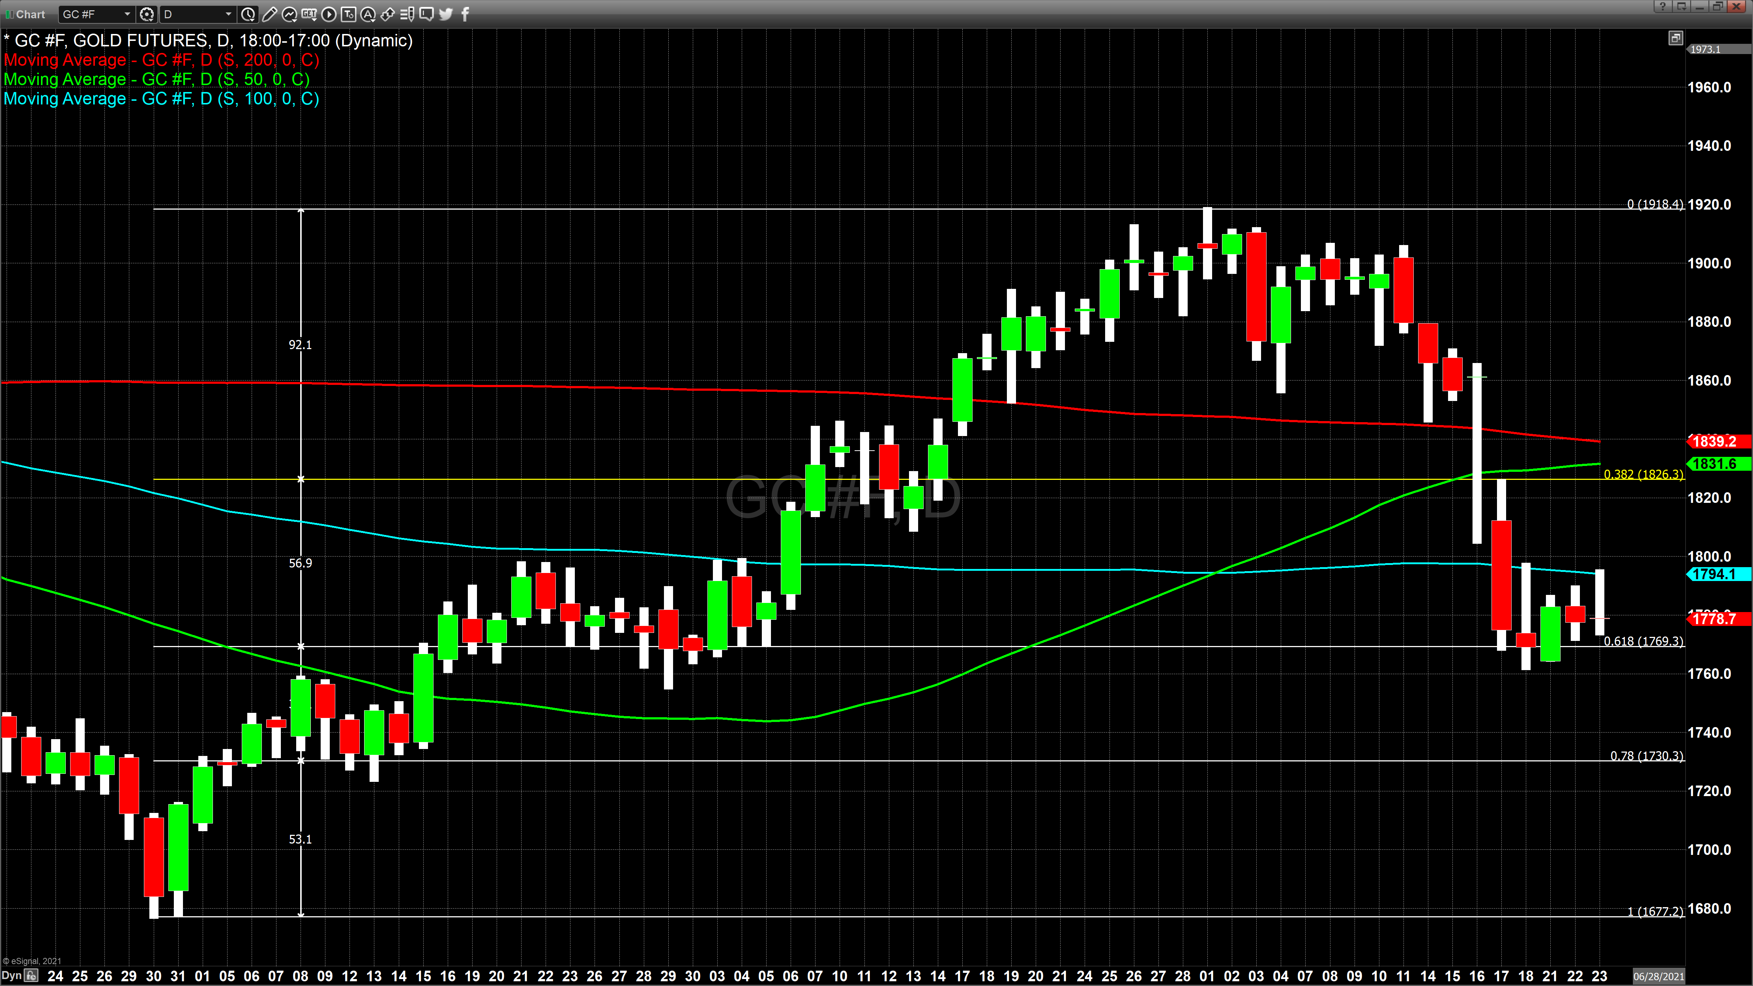This screenshot has width=1753, height=986.
Task: Open the speech bubble comment icon
Action: [x=427, y=14]
